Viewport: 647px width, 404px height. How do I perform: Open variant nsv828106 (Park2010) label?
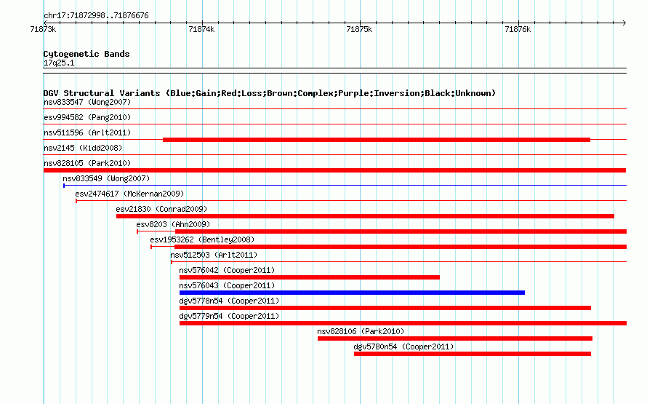[361, 331]
